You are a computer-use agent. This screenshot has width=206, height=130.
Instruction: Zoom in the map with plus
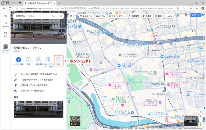pyautogui.click(x=200, y=116)
